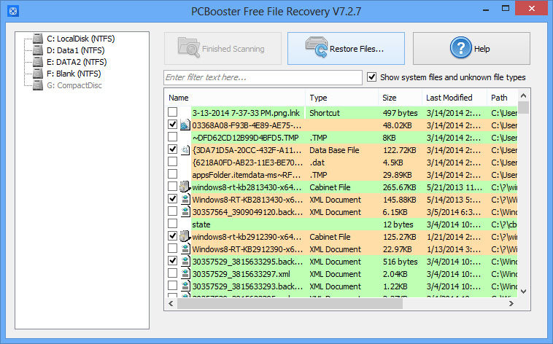
Task: Sort by the Name column header
Action: click(x=235, y=98)
